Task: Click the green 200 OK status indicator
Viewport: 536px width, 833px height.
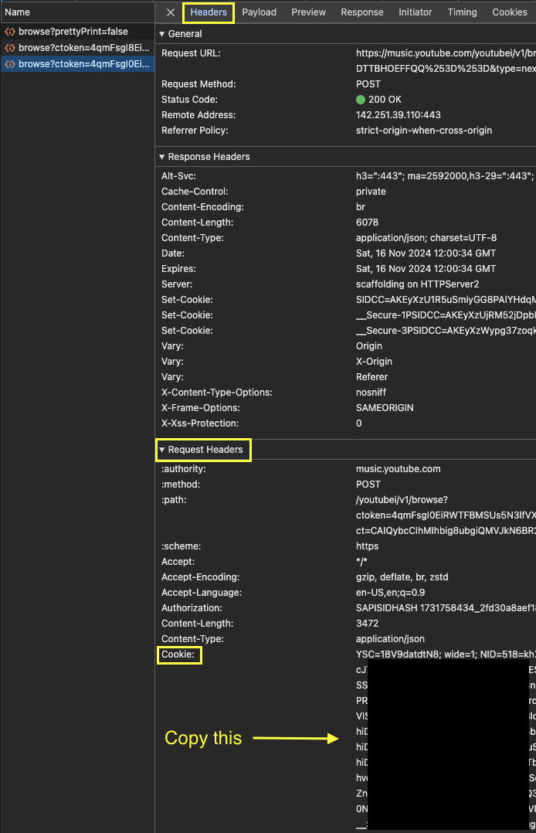Action: tap(361, 100)
